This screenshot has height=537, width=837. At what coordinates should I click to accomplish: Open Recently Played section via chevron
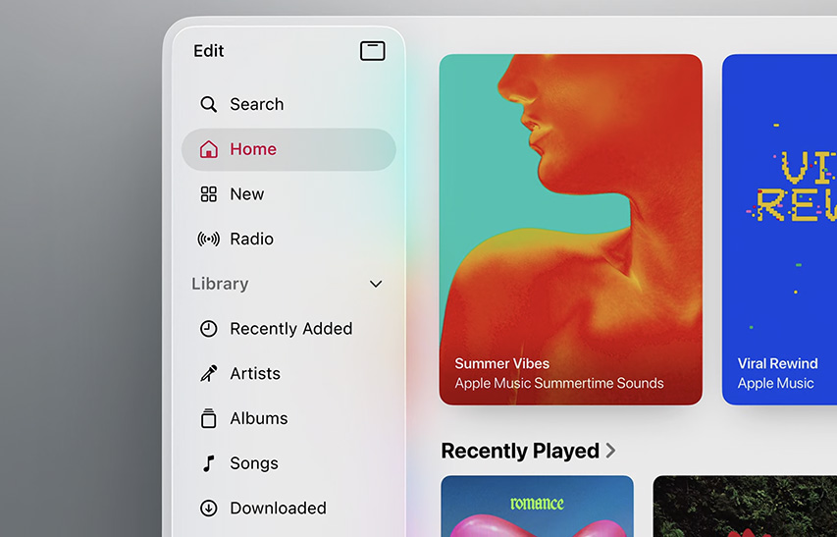tap(611, 451)
